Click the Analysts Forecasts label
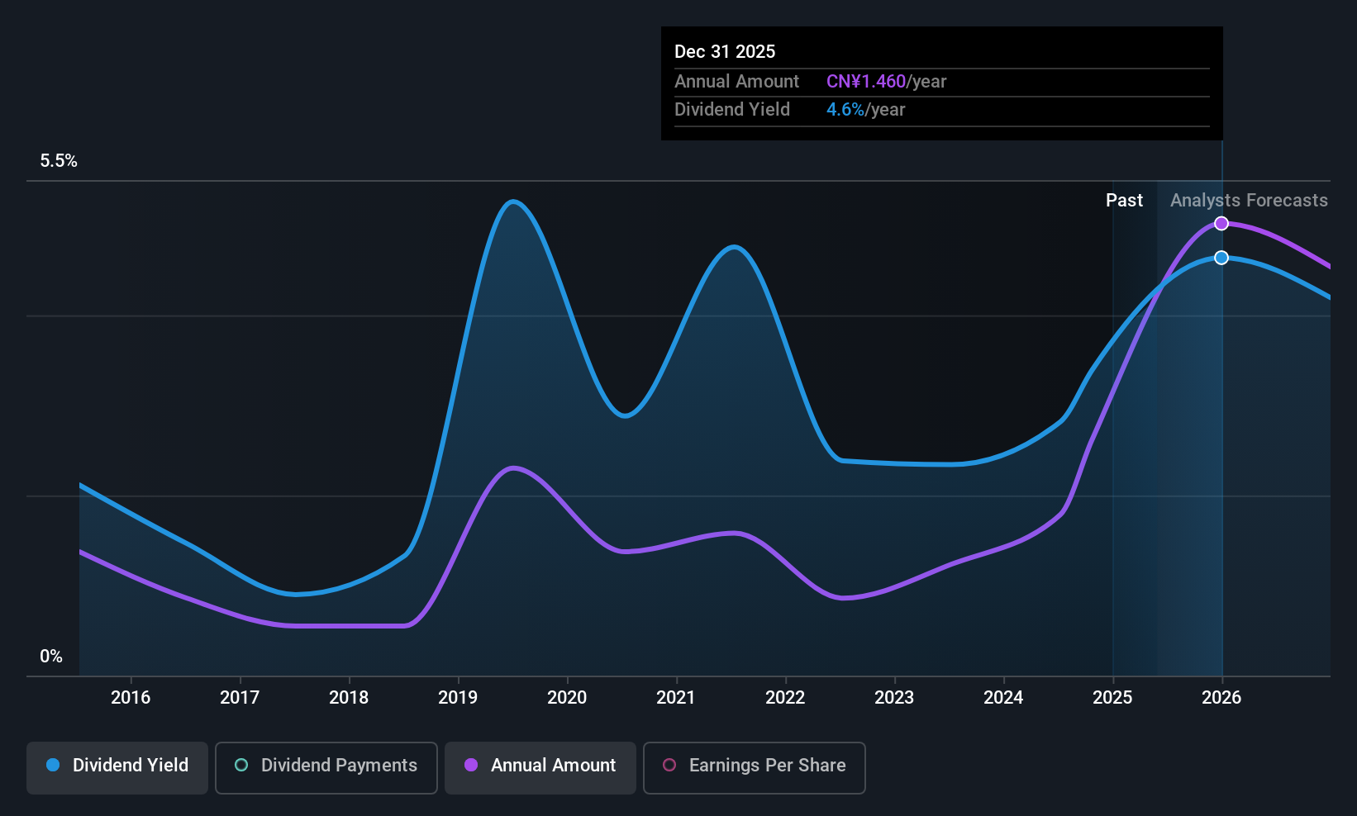Screen dimensions: 1357x816 tap(1249, 200)
